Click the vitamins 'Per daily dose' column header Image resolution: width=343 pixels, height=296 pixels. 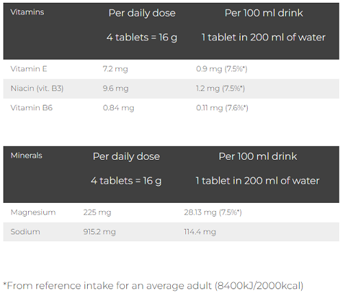point(142,13)
